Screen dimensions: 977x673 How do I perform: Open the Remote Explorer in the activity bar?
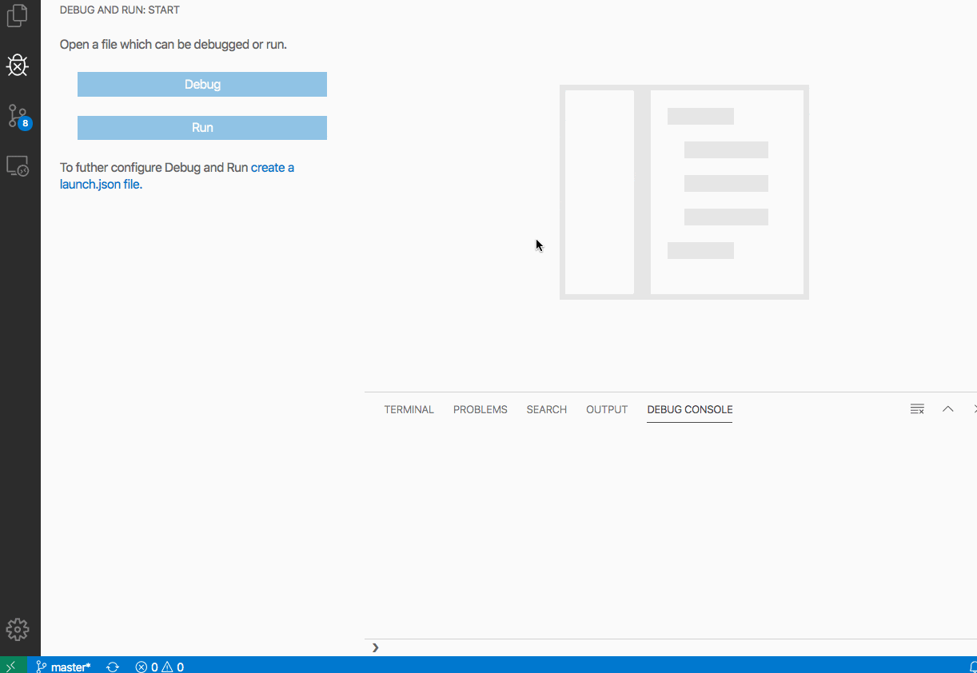[x=18, y=165]
